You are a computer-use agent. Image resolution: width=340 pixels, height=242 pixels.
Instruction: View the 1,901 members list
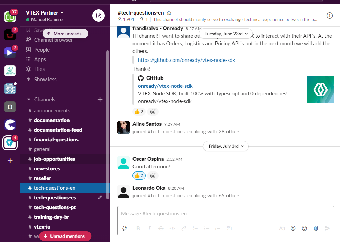pos(126,19)
